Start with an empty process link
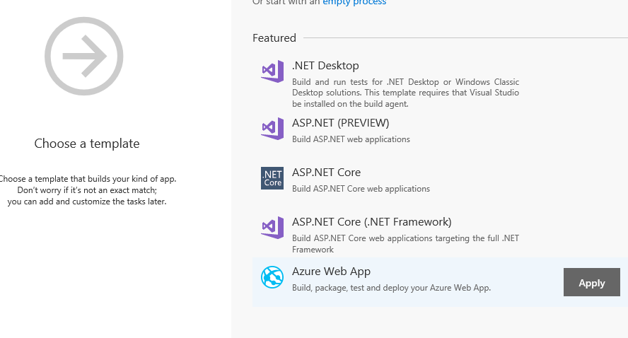The image size is (628, 338). click(x=354, y=2)
